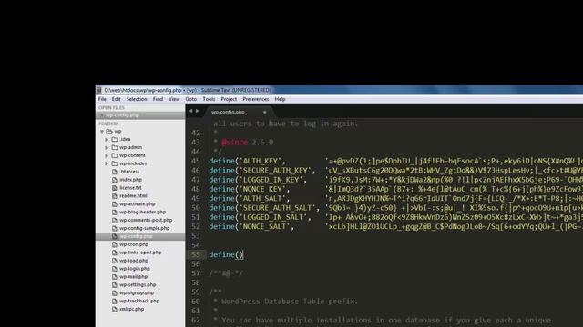This screenshot has height=327, width=583.
Task: Open wp-settings.php from the sidebar
Action: [138, 285]
